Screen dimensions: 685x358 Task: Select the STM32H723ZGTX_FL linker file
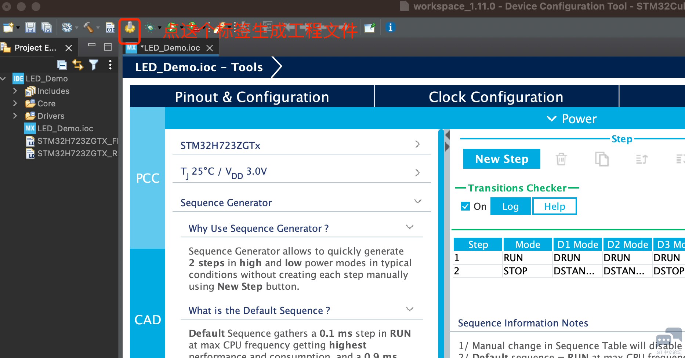point(78,141)
